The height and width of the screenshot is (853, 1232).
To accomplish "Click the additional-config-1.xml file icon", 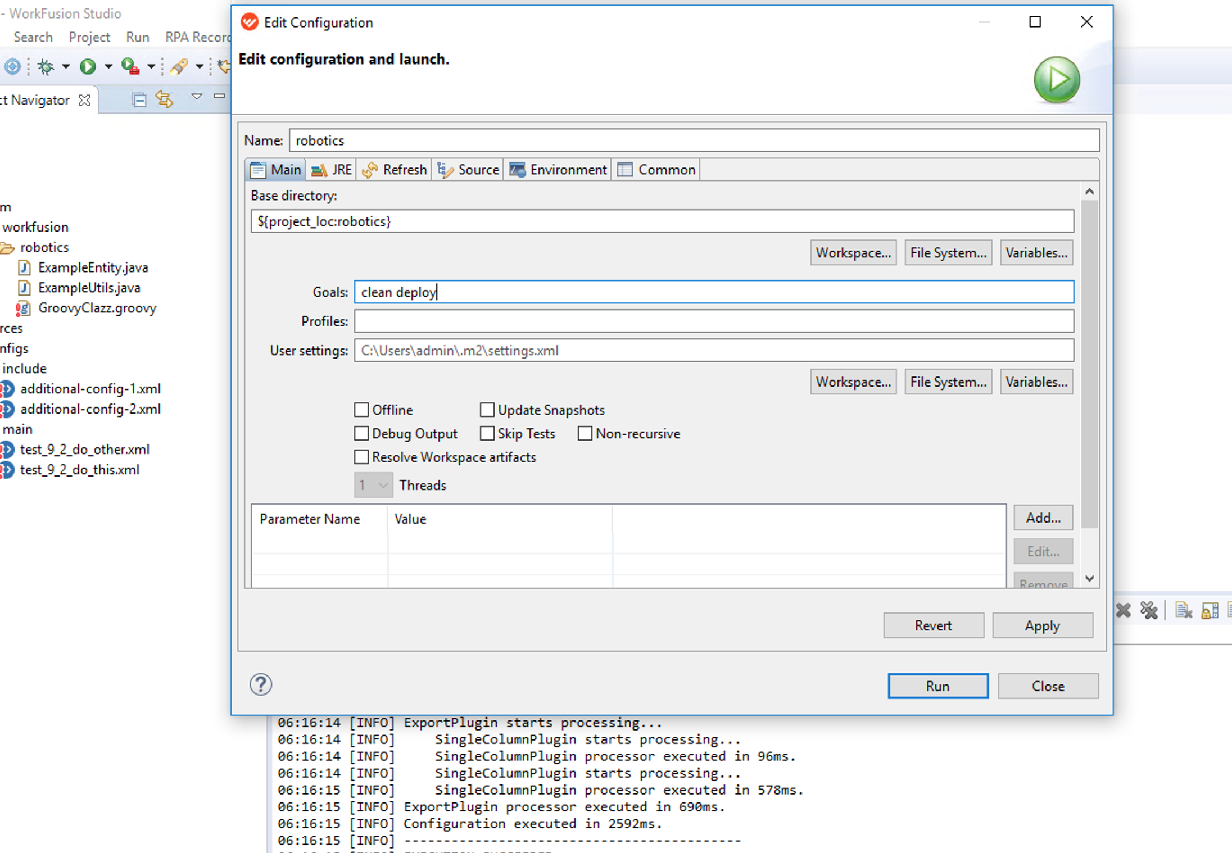I will click(7, 389).
